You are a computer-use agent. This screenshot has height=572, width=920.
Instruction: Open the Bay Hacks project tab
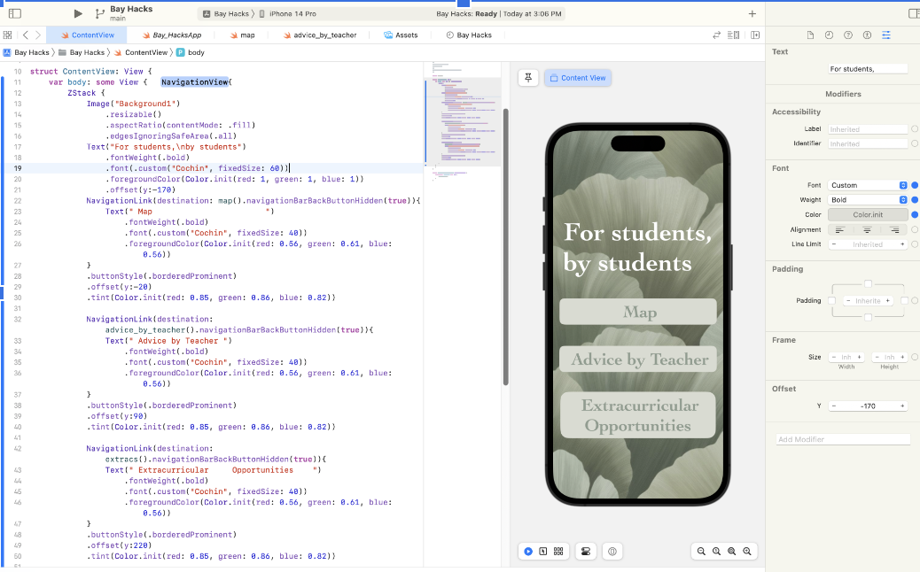pos(469,35)
